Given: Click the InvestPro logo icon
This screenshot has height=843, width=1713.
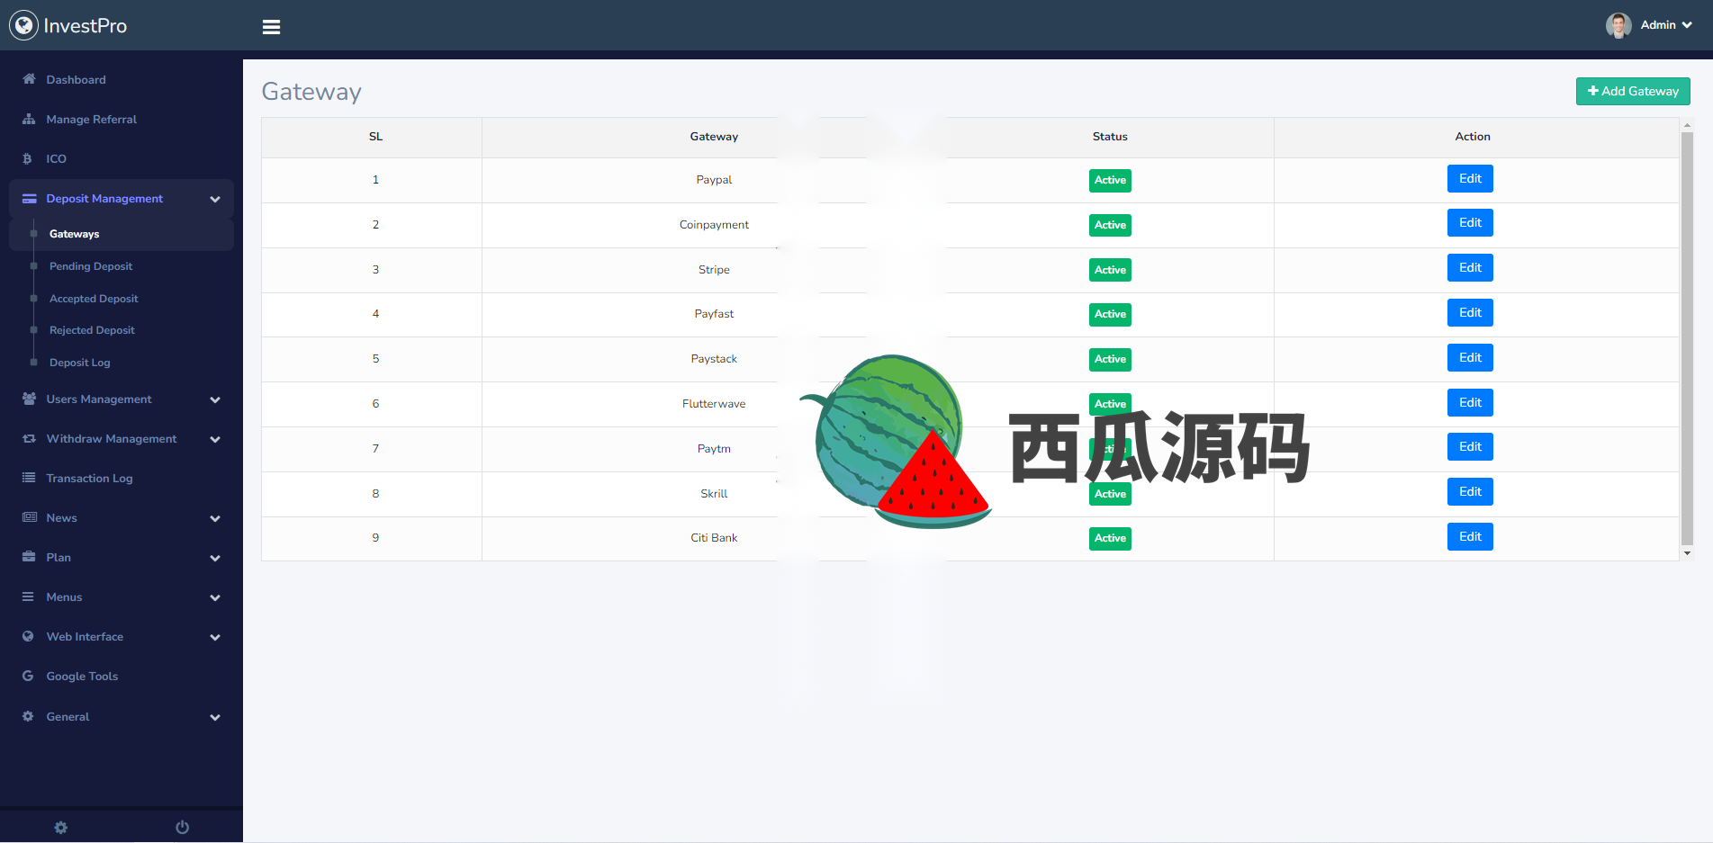Looking at the screenshot, I should [x=23, y=25].
